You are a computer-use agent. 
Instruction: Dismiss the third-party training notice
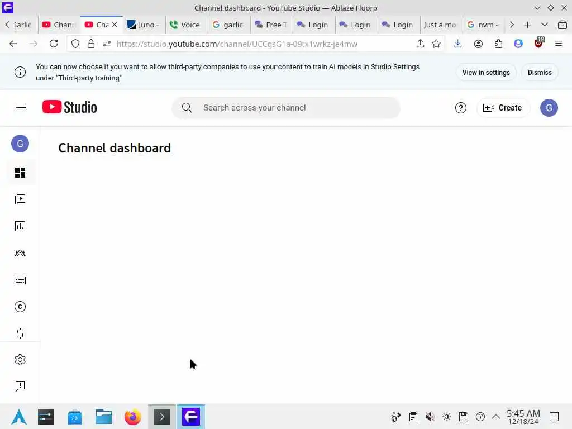[540, 73]
